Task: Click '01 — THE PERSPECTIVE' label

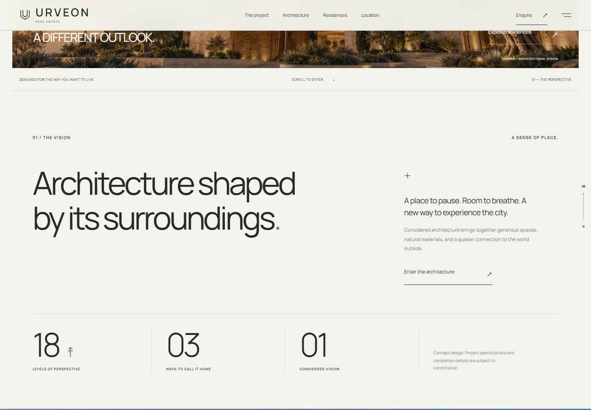Action: coord(551,80)
